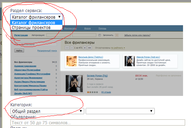Open the по рейтингу sort dropdown
Image resolution: width=191 pixels, height=128 pixels.
pos(118,48)
